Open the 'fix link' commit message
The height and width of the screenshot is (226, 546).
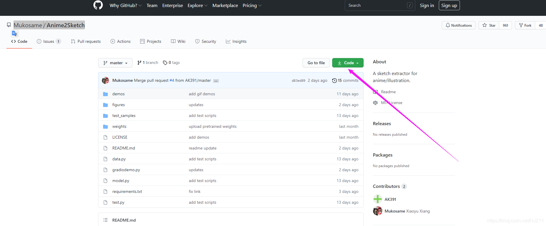point(195,191)
